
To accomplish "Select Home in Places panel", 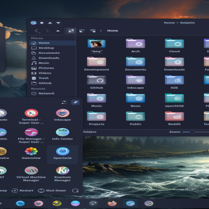I will [x=53, y=43].
